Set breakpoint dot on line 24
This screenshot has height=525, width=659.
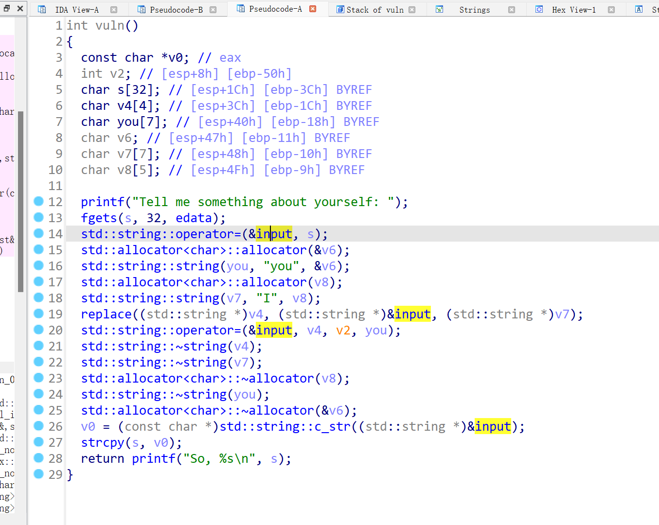click(x=39, y=394)
